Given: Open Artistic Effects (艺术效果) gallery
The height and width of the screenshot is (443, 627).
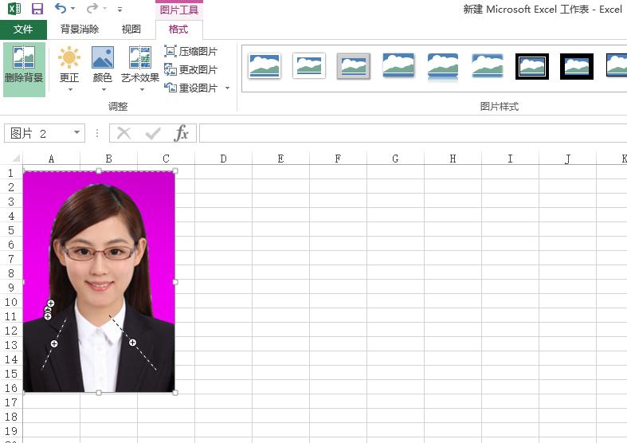Looking at the screenshot, I should 140,69.
